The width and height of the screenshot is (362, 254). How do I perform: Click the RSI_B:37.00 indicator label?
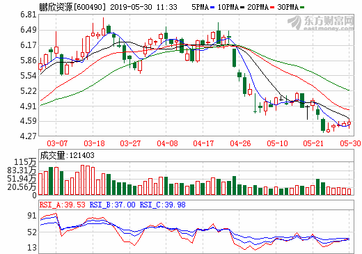pos(112,205)
